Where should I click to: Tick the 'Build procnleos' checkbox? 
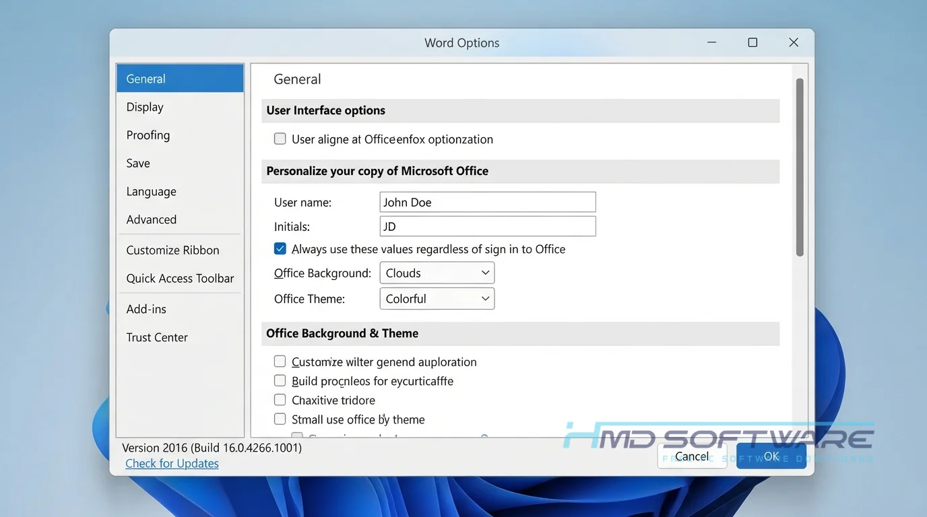coord(280,380)
